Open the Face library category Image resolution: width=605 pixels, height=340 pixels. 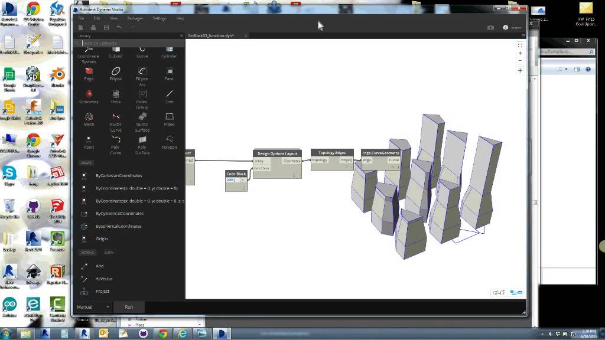(169, 74)
